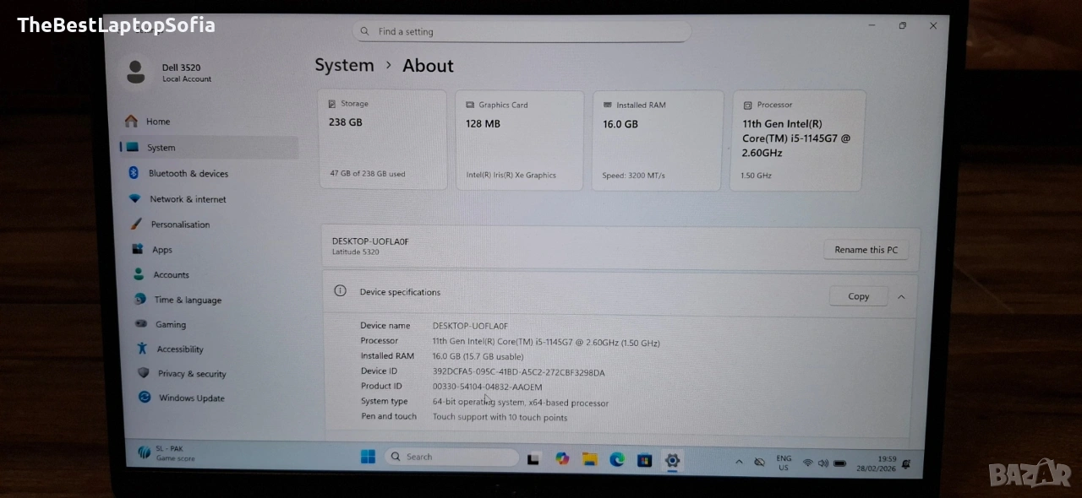Click the Time & language globe icon

(x=140, y=299)
